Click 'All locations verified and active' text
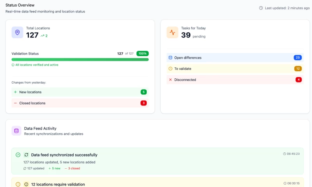The height and width of the screenshot is (187, 312). pos(37,65)
